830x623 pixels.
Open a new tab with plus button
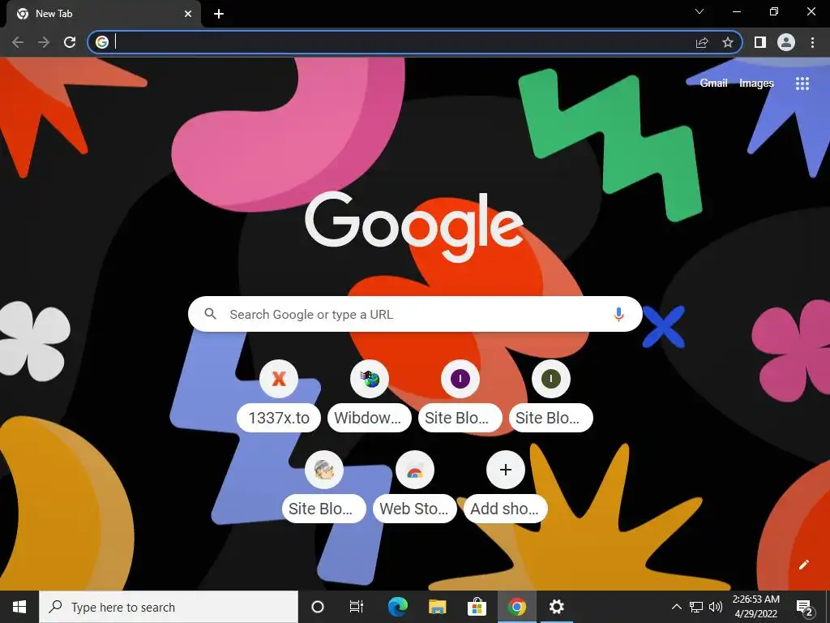click(219, 14)
